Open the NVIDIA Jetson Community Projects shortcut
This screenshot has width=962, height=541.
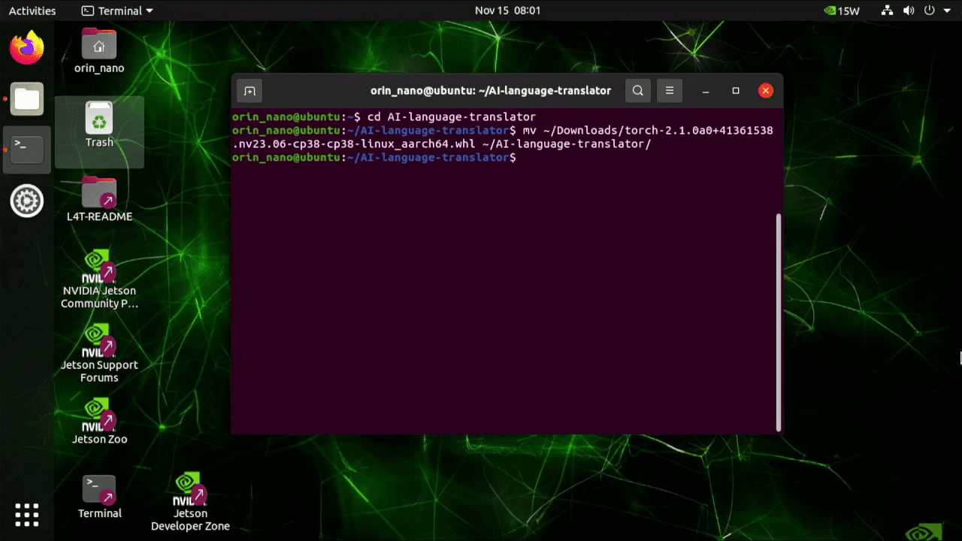(x=98, y=267)
